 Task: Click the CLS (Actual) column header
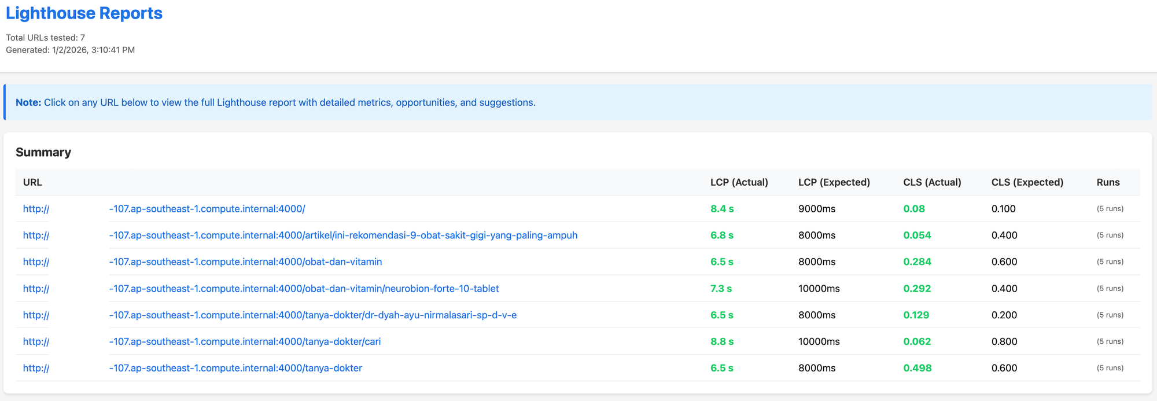click(932, 182)
